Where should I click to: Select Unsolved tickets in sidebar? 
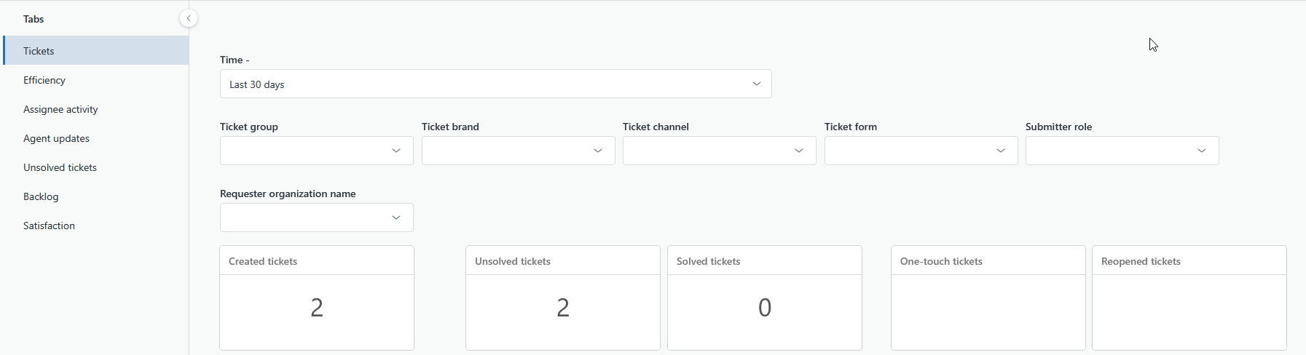coord(60,167)
